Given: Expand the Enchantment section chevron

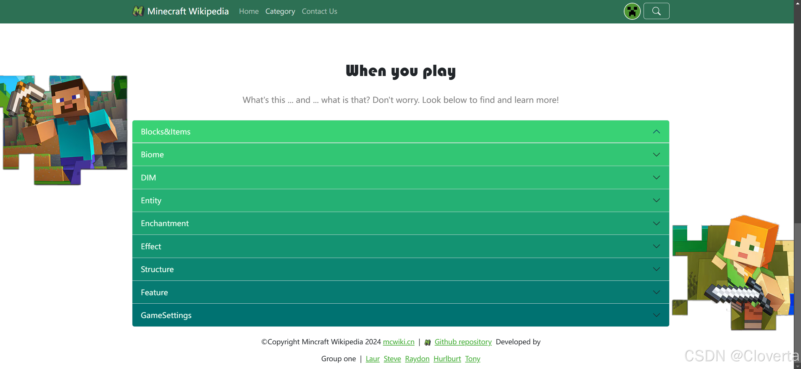Looking at the screenshot, I should [x=656, y=223].
